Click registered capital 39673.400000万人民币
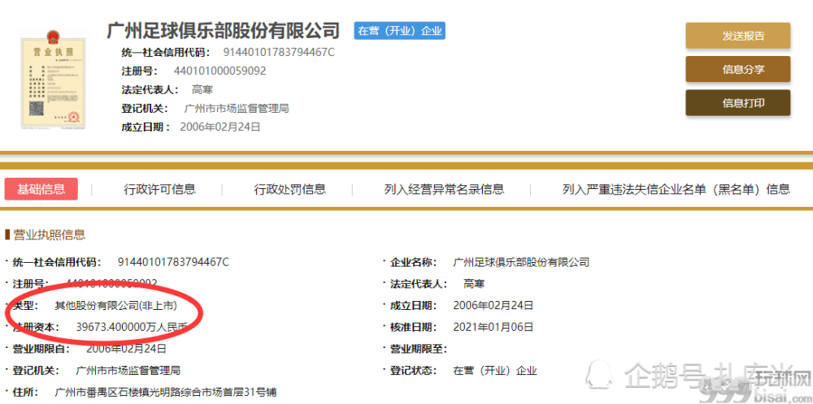This screenshot has width=813, height=404. [132, 327]
